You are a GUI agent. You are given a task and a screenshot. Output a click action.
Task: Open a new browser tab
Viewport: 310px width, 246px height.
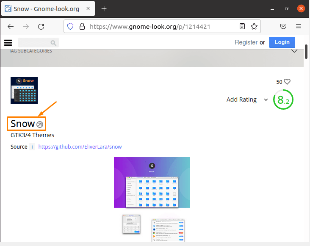coord(104,9)
